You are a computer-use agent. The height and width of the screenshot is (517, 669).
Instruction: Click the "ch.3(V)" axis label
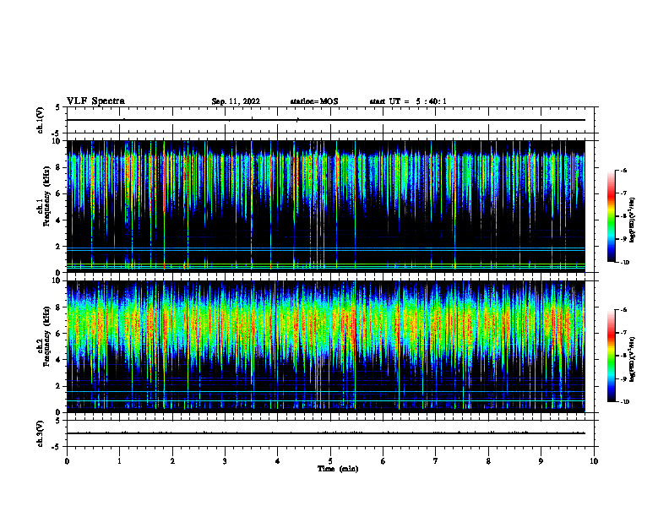pos(41,433)
